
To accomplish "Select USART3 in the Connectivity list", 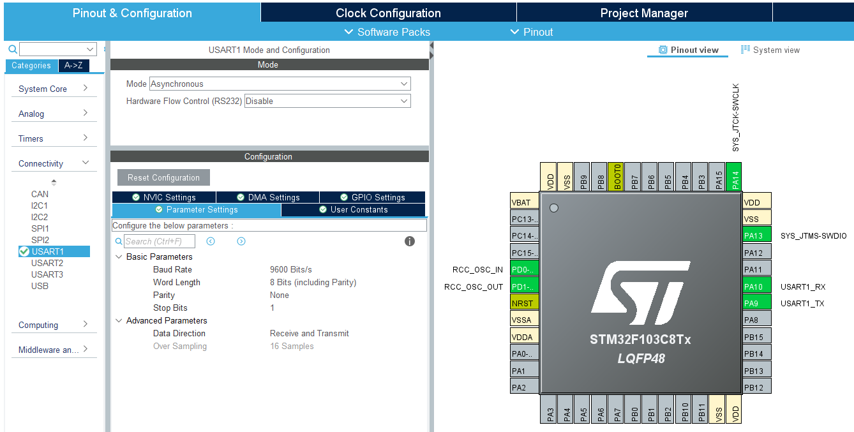I will (47, 274).
